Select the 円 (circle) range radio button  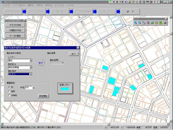point(9,87)
